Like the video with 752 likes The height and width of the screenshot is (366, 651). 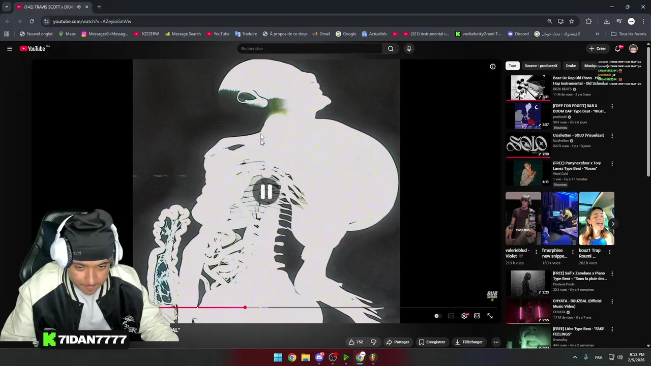point(356,342)
